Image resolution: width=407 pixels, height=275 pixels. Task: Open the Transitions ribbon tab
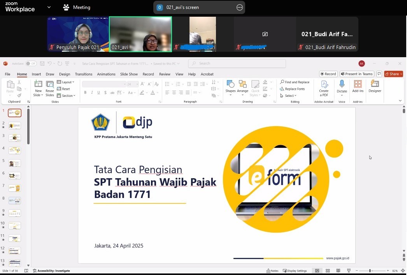[84, 74]
